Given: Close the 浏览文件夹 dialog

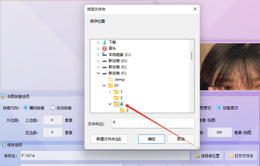Looking at the screenshot, I should point(195,9).
